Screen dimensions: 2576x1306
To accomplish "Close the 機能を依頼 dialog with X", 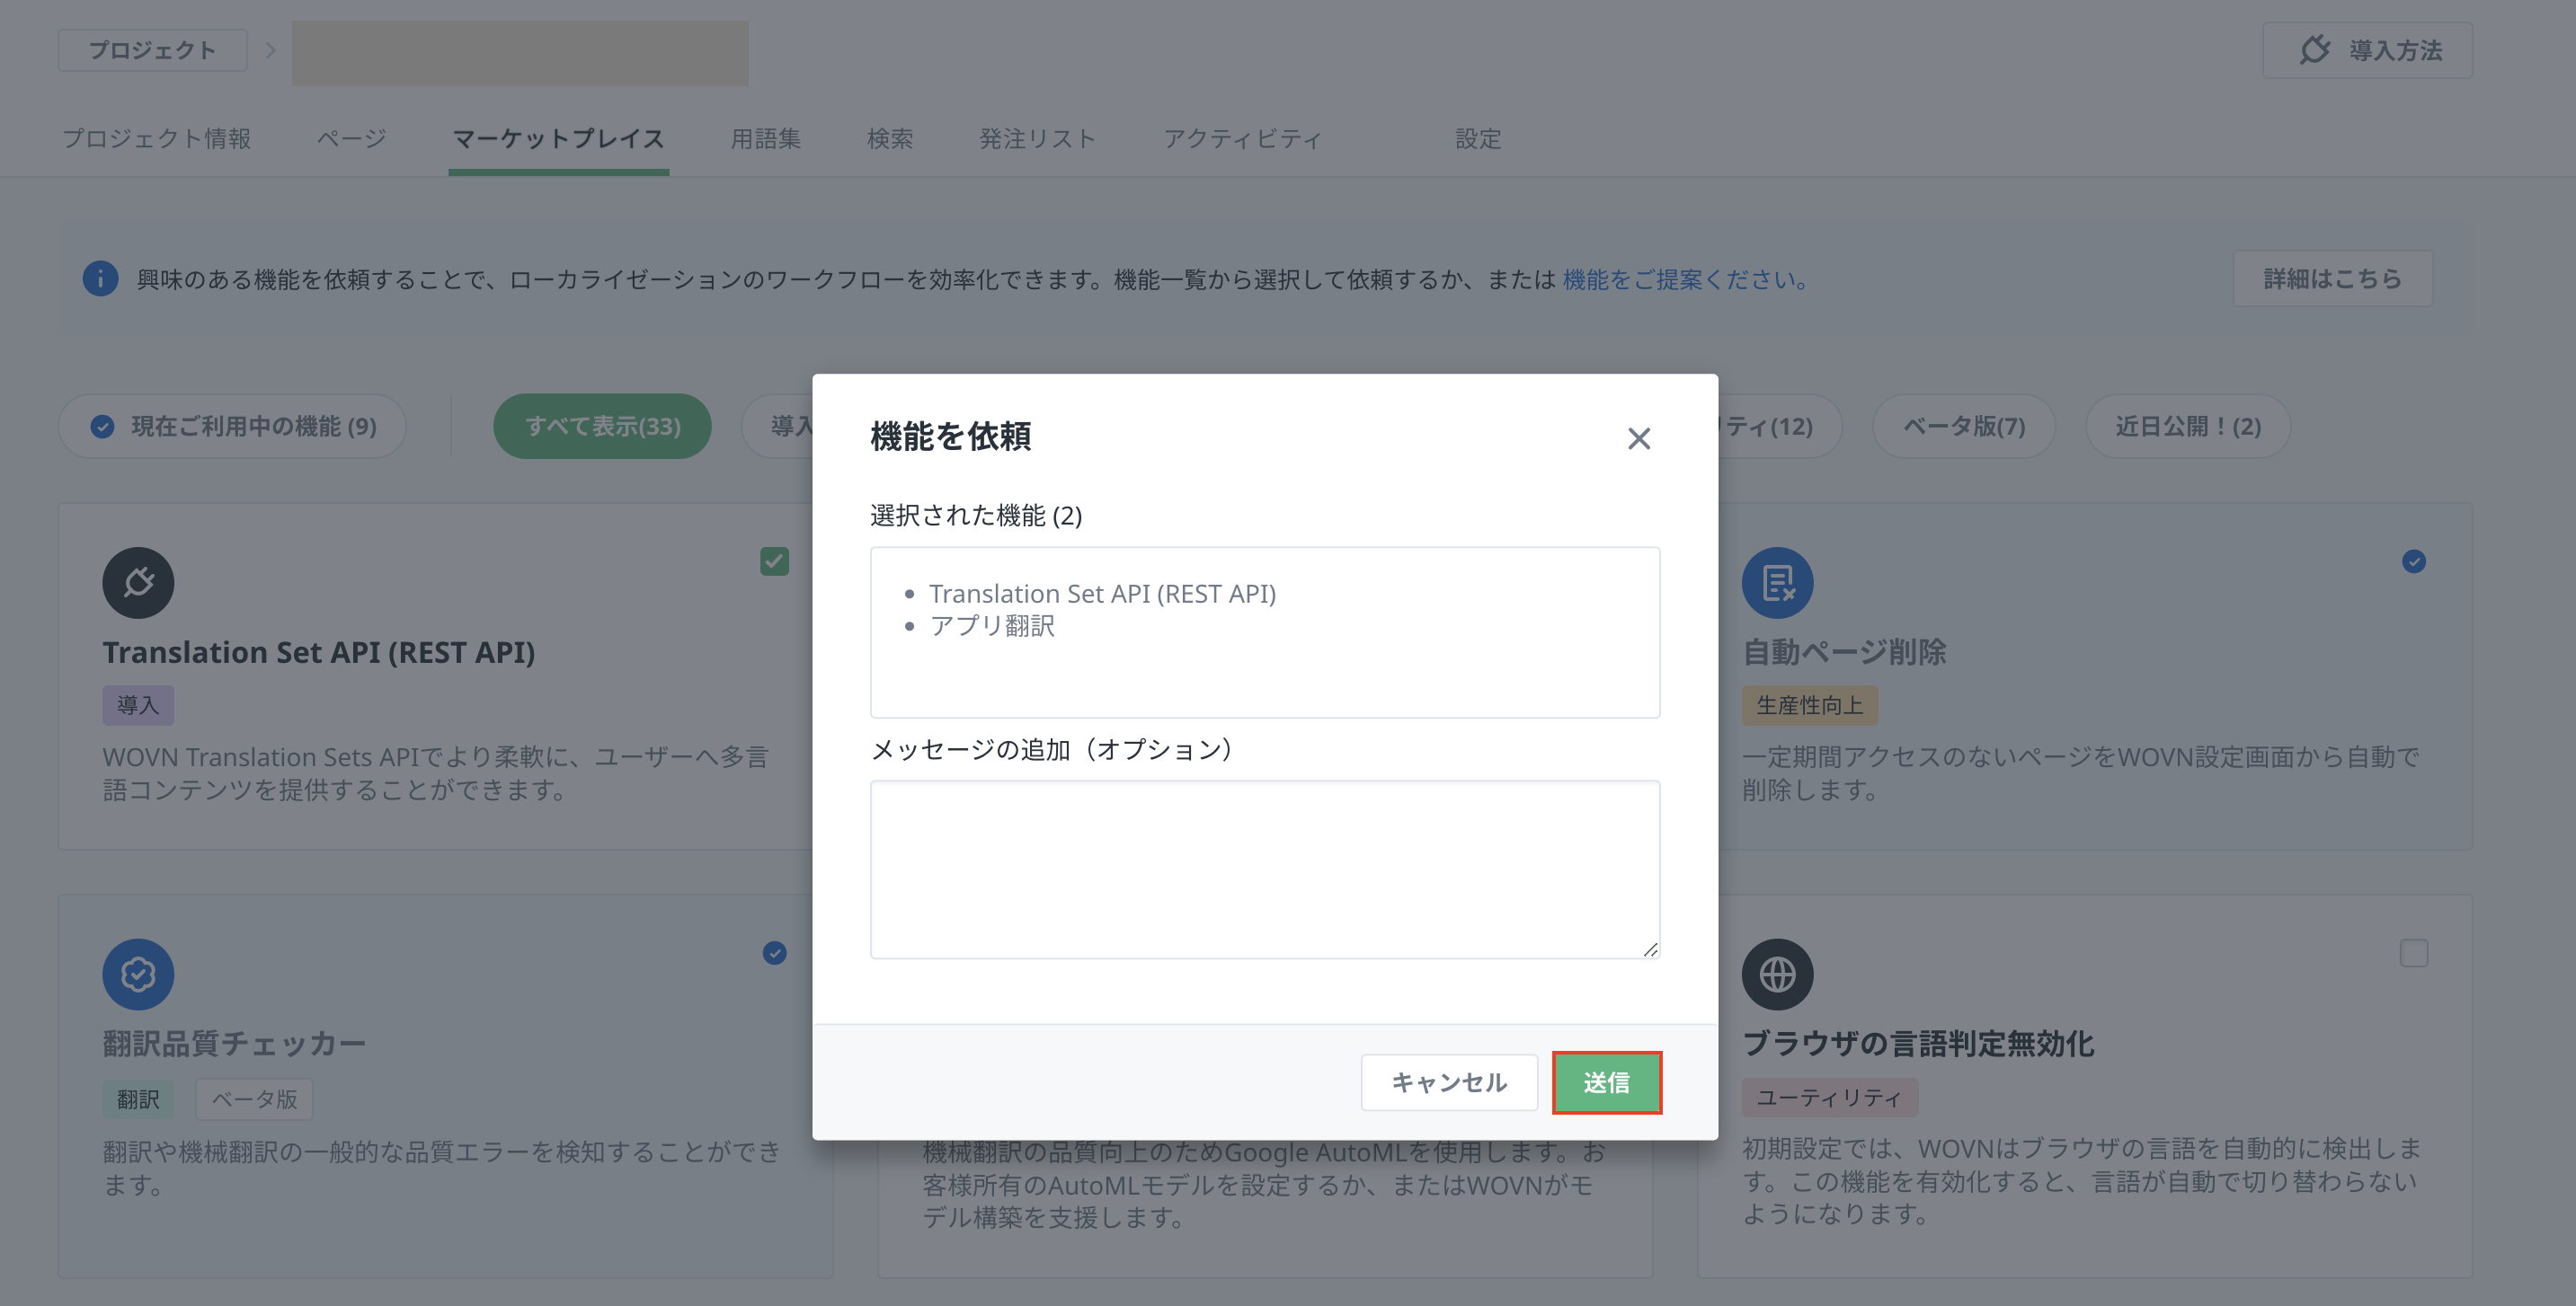I will pos(1638,438).
